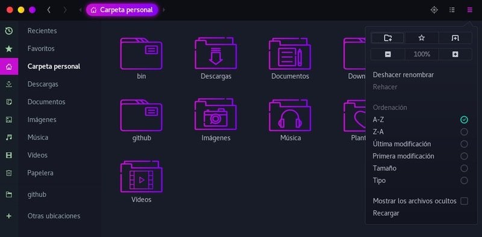482x237 pixels.
Task: Open Descargas label in the sidebar
Action: [43, 84]
